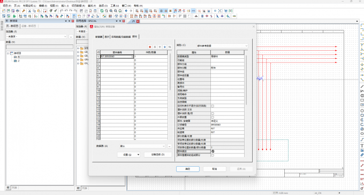Click the parts table vertical scrollbar
364x195 pixels.
click(x=171, y=72)
